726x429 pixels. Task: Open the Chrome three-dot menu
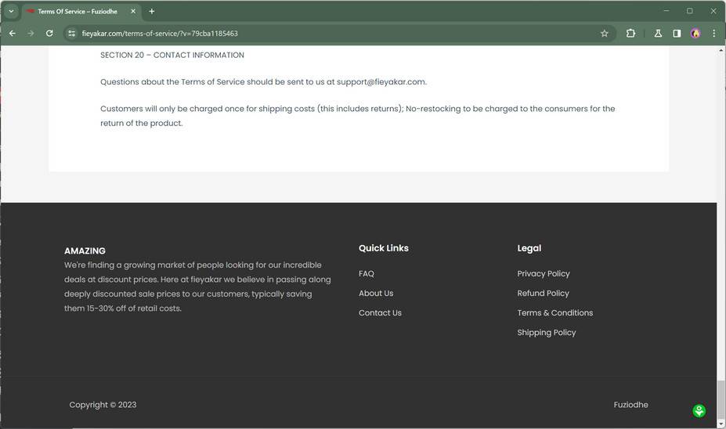tap(714, 34)
